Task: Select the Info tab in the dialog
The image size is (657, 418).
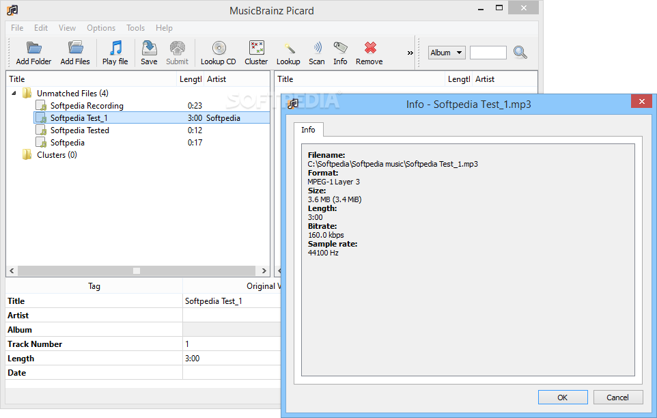Action: [309, 130]
